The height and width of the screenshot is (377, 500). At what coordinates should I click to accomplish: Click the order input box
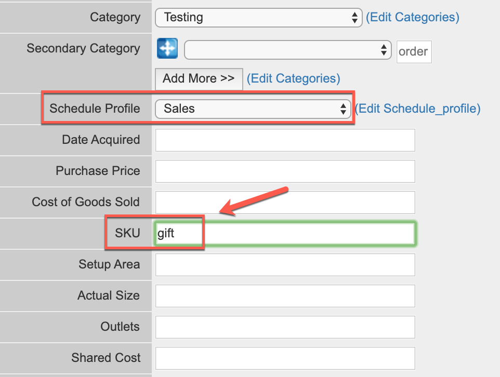pos(414,51)
